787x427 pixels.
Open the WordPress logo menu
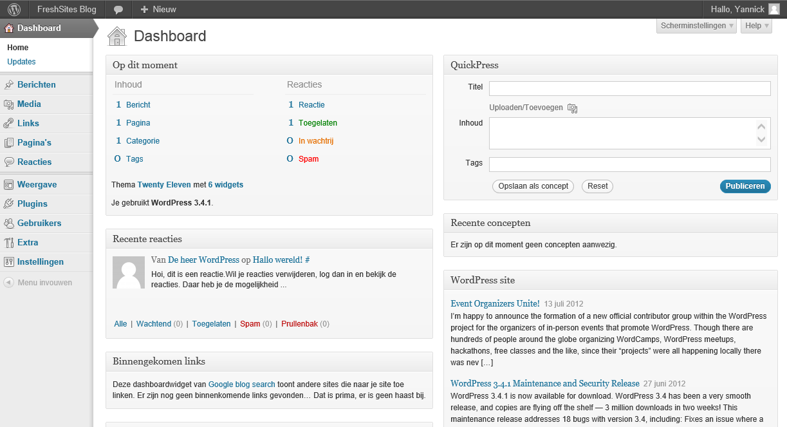tap(14, 9)
